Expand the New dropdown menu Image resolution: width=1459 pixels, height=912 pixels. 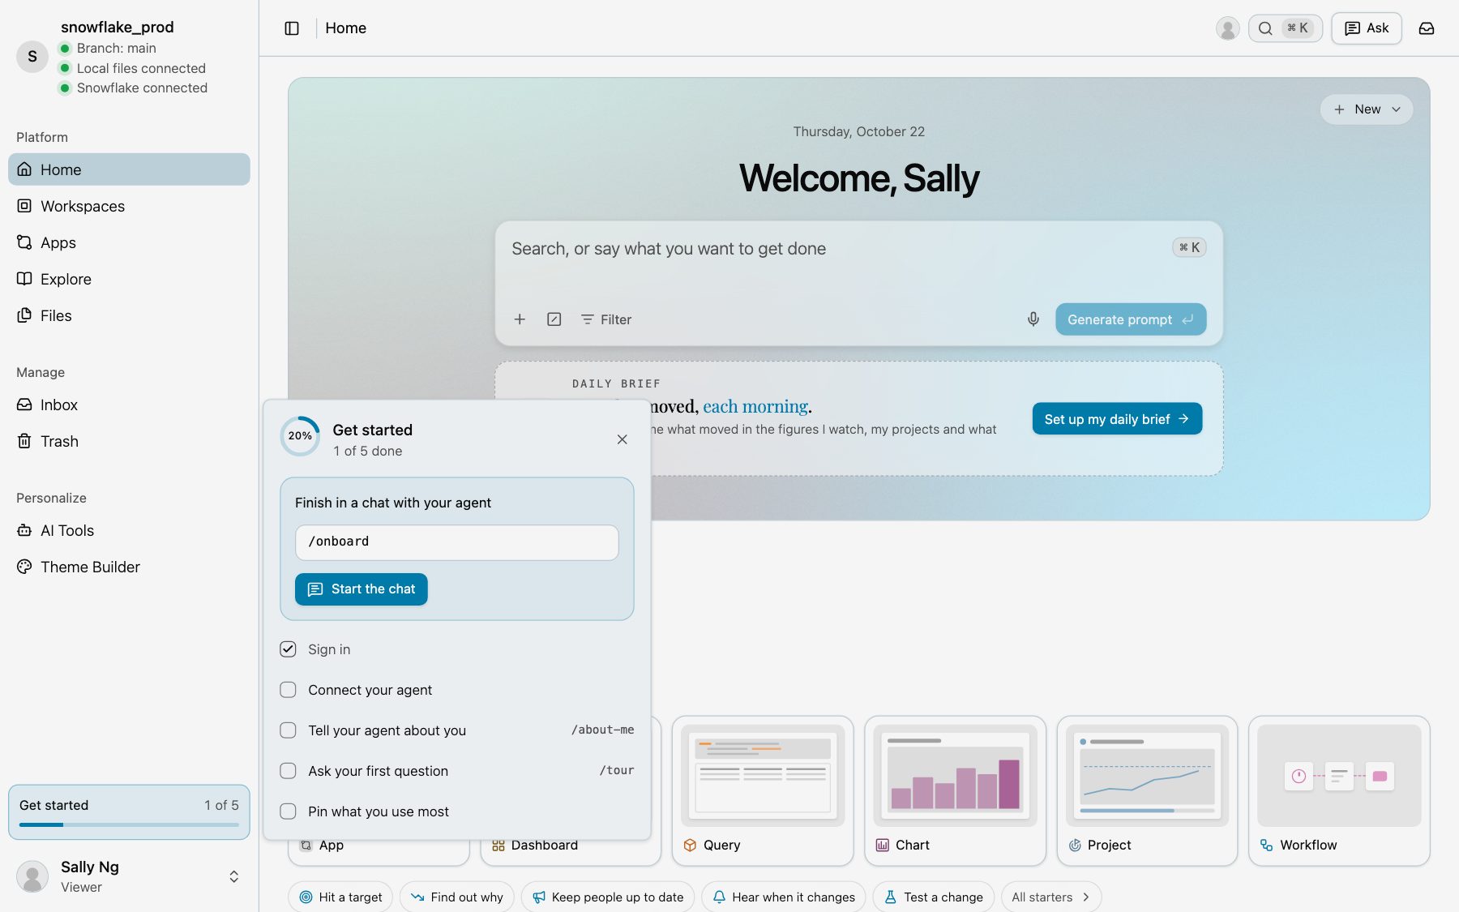[1367, 109]
